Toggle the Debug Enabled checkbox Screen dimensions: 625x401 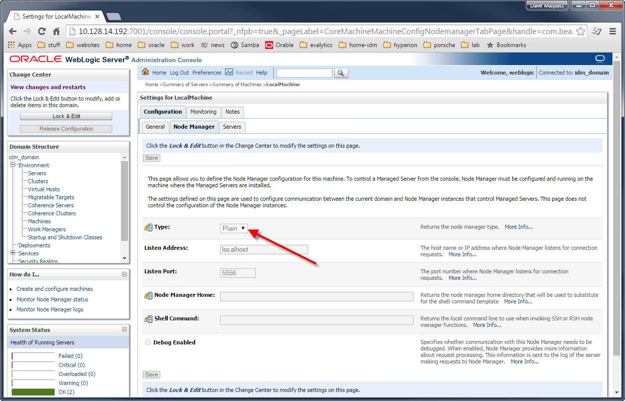(148, 342)
